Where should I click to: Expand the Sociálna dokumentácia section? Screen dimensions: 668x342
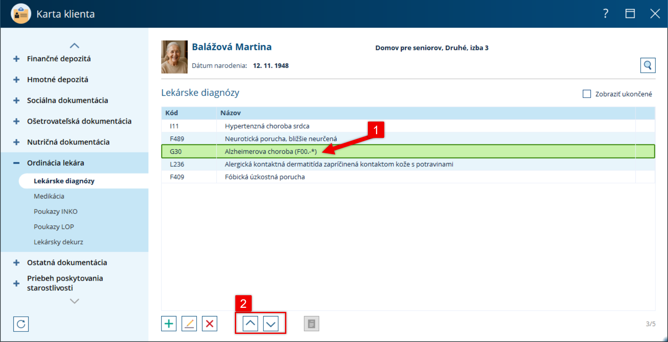pyautogui.click(x=16, y=100)
